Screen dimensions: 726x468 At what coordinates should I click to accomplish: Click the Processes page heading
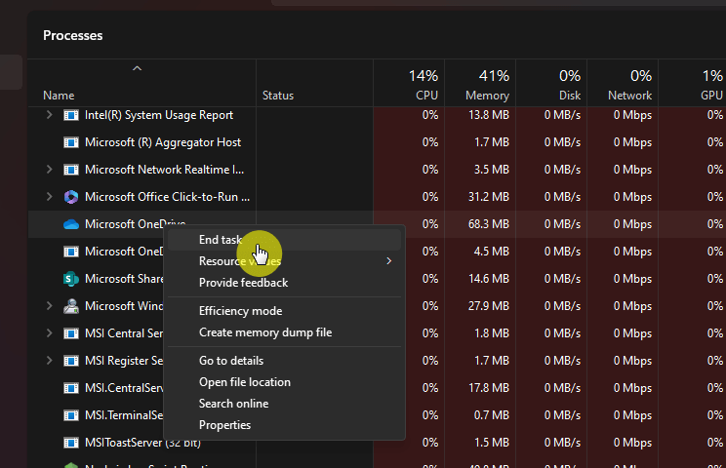coord(72,36)
